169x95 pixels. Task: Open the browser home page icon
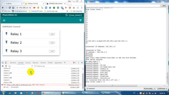13,8
